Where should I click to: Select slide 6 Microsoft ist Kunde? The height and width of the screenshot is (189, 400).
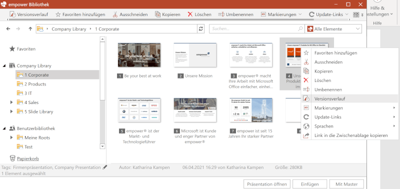tap(195, 110)
